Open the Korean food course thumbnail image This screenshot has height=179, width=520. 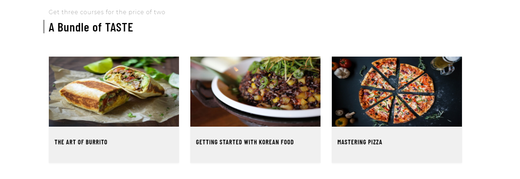[255, 92]
